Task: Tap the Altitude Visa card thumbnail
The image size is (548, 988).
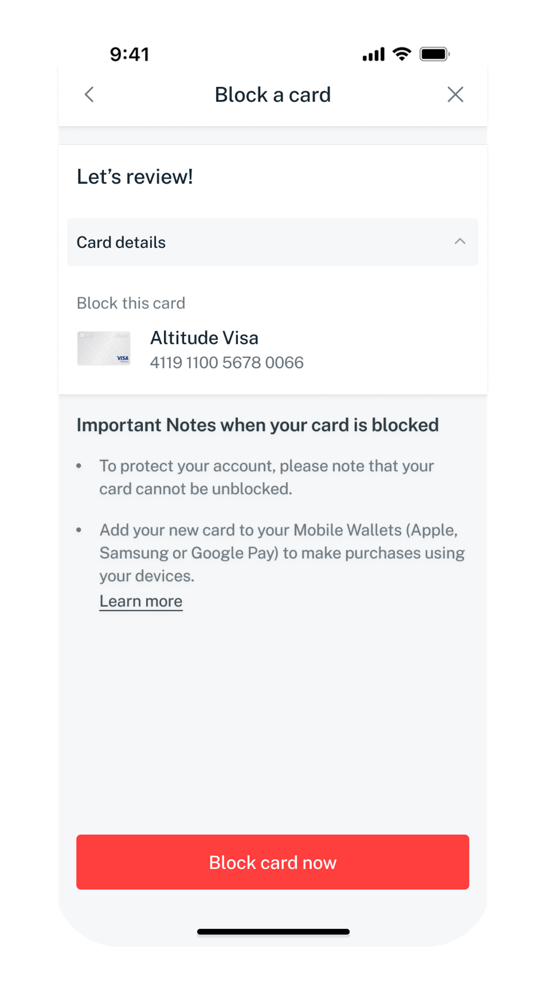Action: tap(104, 348)
